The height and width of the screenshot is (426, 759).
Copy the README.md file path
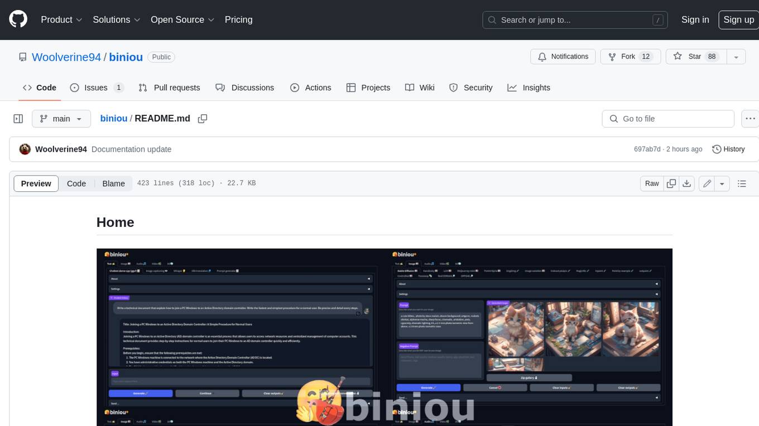click(203, 119)
